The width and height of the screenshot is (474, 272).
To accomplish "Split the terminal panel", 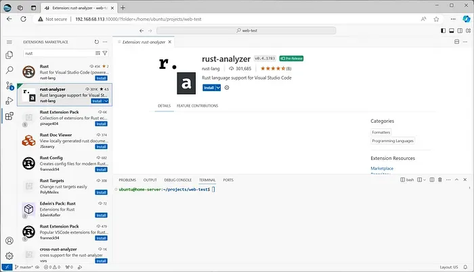I will point(432,180).
